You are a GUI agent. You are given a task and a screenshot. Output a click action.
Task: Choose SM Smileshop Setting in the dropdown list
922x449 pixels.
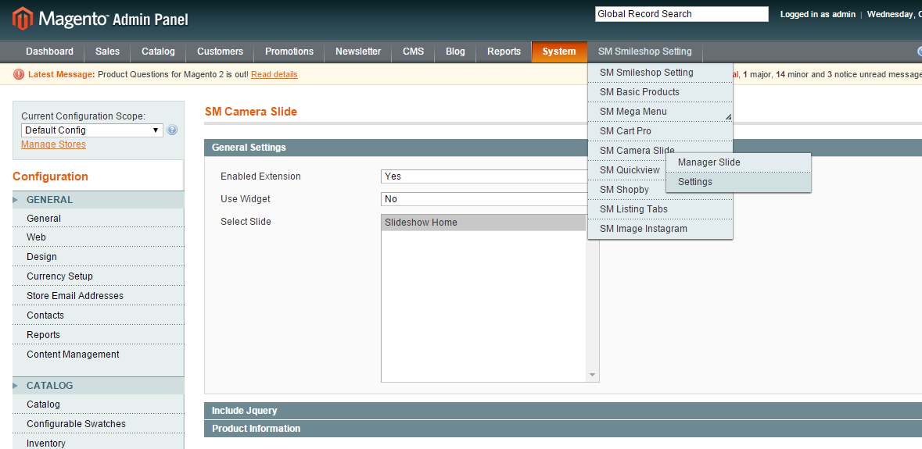click(x=660, y=73)
